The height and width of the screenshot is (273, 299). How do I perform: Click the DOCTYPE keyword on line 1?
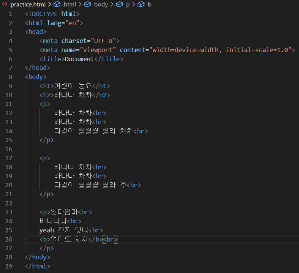point(44,14)
